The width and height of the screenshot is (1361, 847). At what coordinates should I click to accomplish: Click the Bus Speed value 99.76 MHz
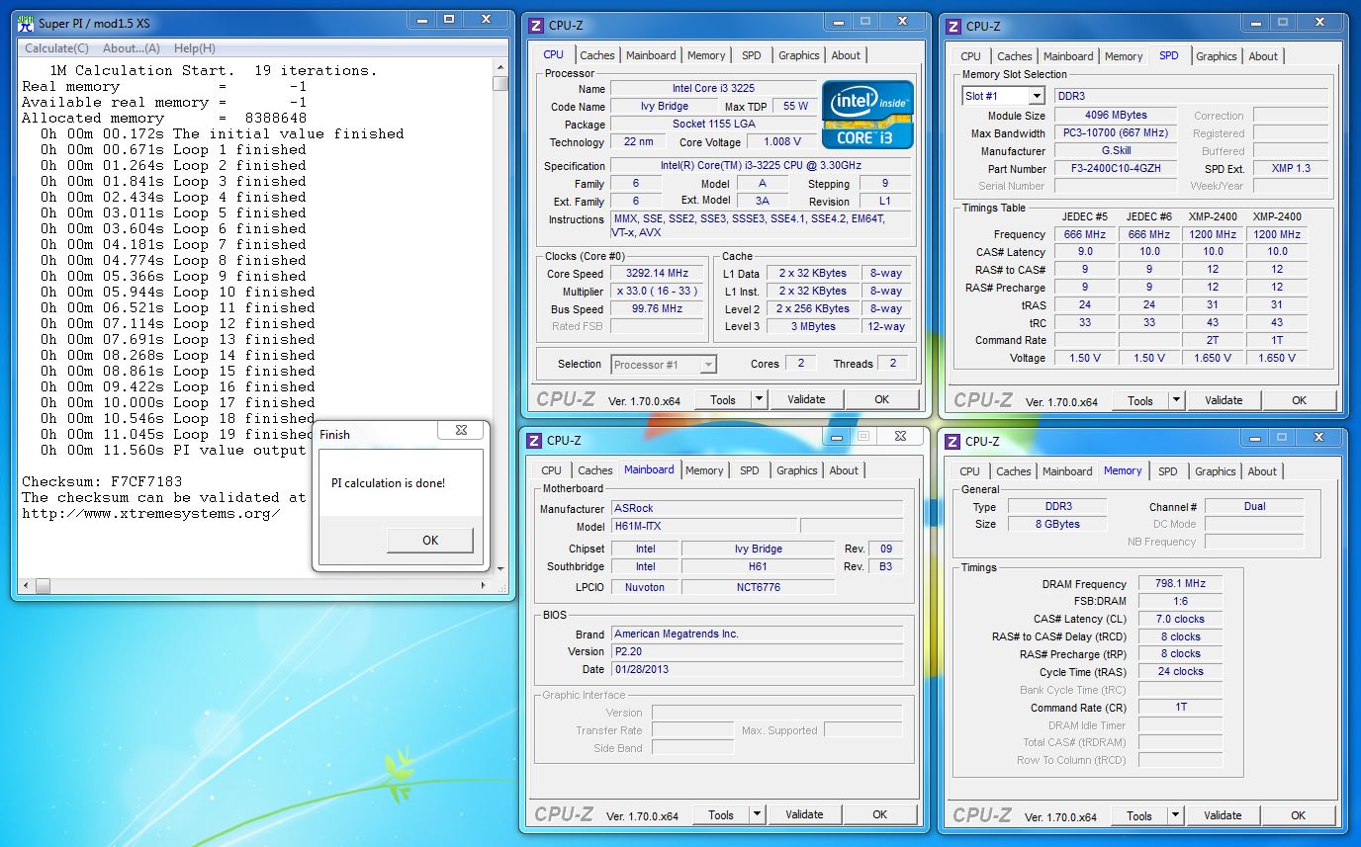click(657, 309)
